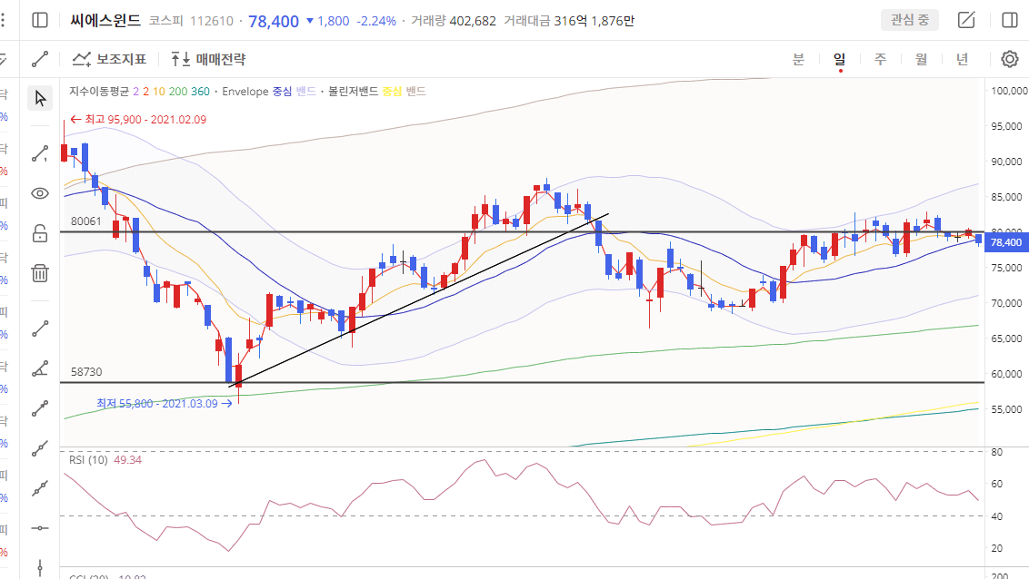Open chart settings gear icon
The height and width of the screenshot is (579, 1029).
point(1009,59)
